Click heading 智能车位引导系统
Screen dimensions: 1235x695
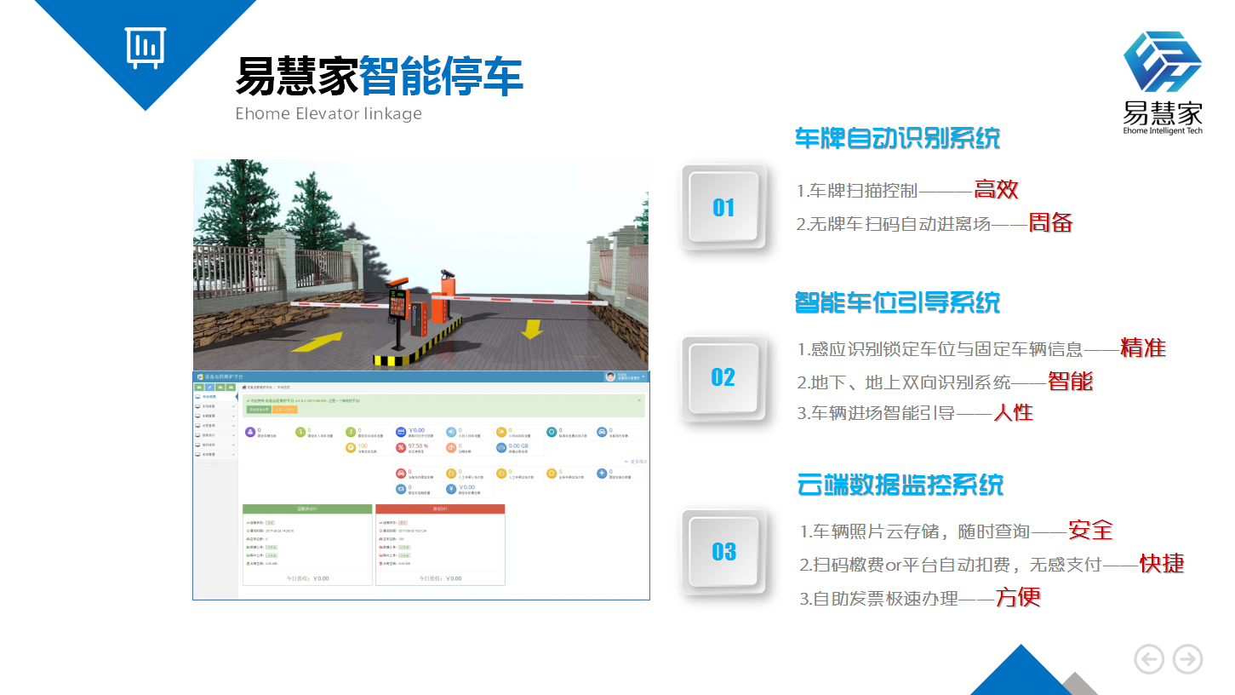pos(898,302)
